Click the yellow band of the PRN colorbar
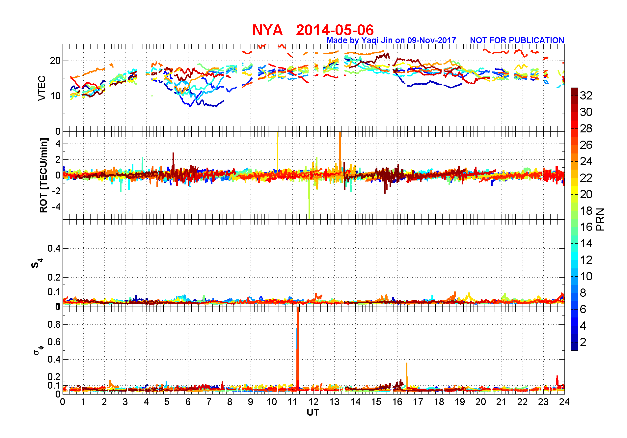Screen dimensions: 627x438 tap(574, 190)
